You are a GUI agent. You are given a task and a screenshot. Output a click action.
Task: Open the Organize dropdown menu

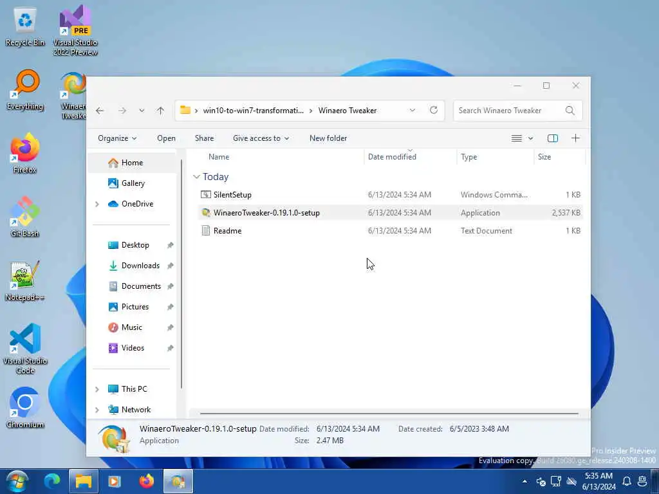117,138
